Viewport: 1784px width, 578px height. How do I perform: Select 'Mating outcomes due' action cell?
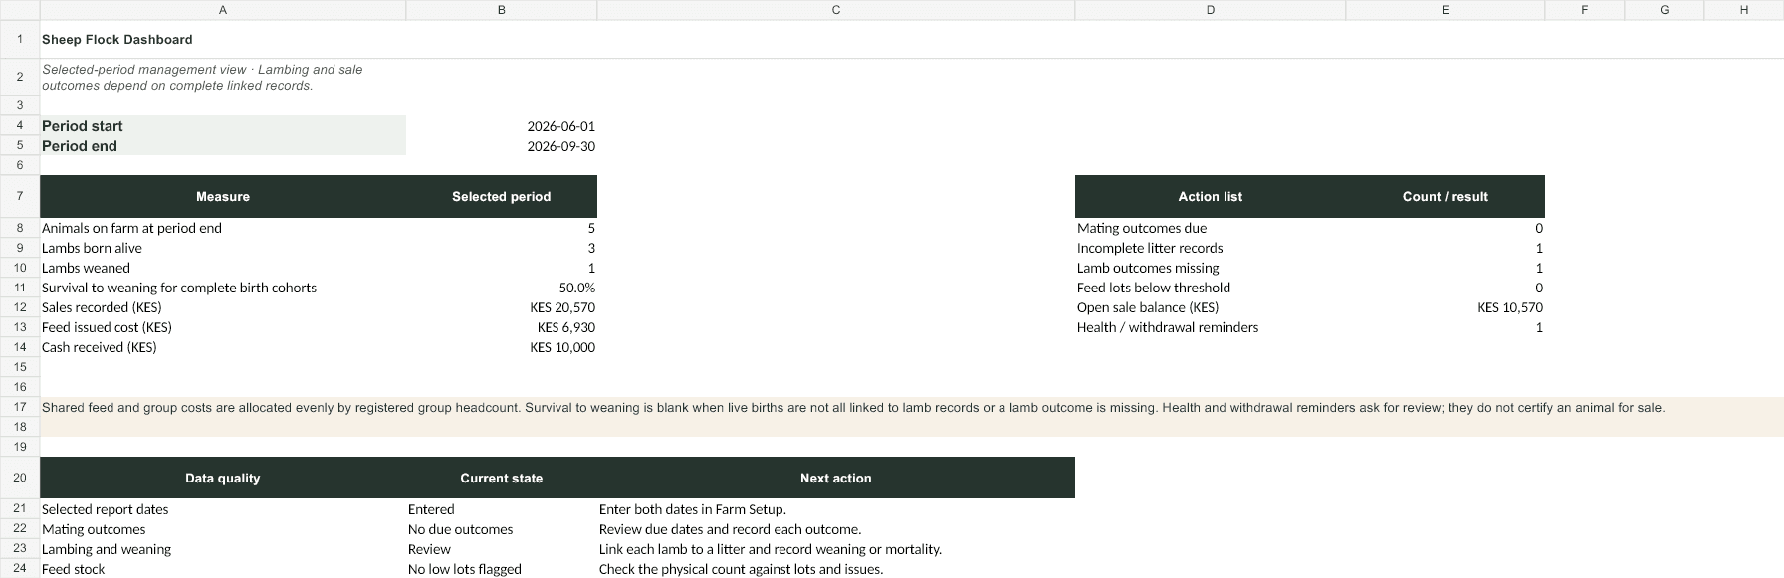click(x=1211, y=228)
